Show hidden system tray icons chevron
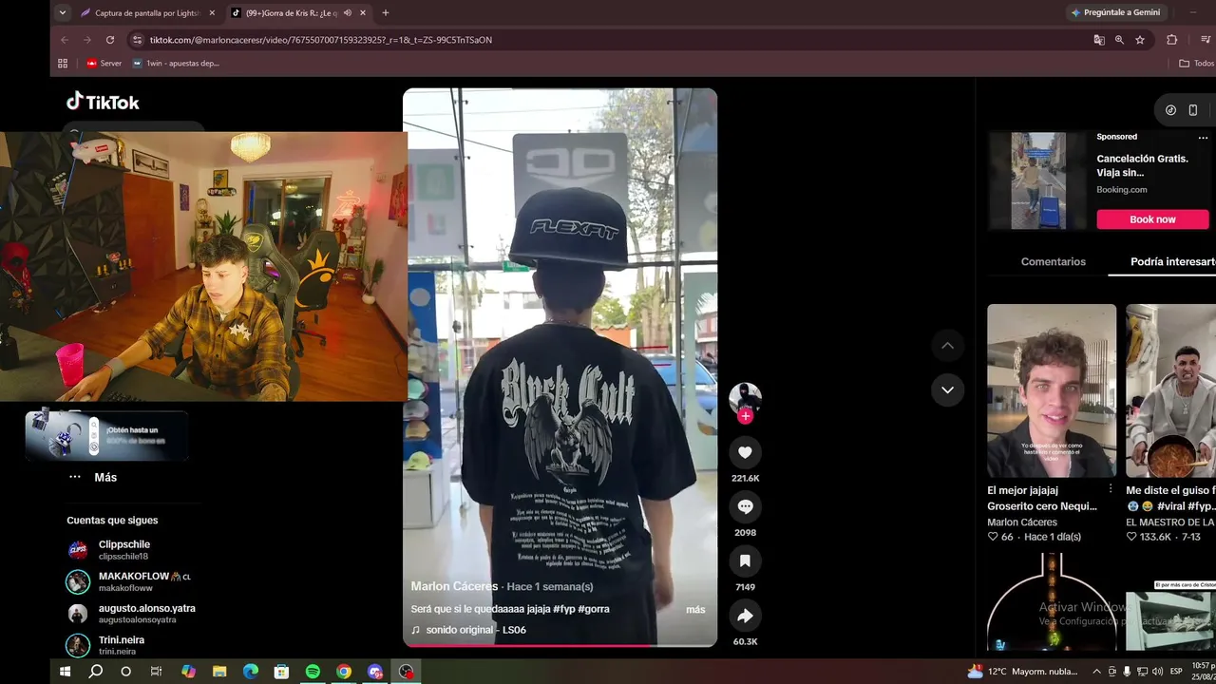 click(1096, 672)
